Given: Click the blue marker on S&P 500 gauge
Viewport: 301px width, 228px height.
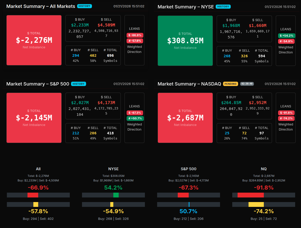Looking at the screenshot, I should [x=189, y=204].
